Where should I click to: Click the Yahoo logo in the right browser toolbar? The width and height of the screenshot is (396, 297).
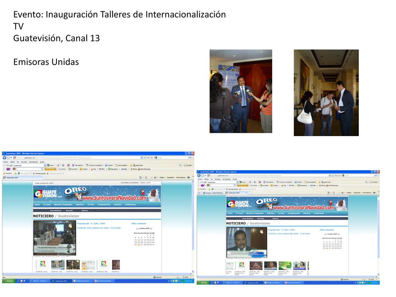[203, 185]
